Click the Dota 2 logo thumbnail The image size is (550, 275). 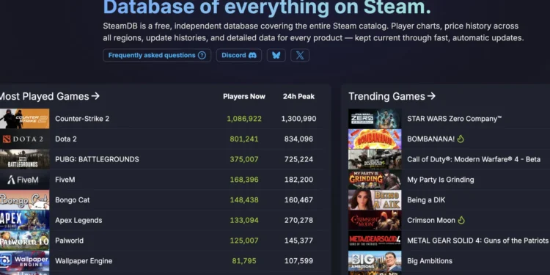tap(24, 139)
